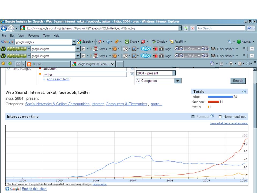Click E-mail Notifier in the Count... toolbar row

pos(223,49)
